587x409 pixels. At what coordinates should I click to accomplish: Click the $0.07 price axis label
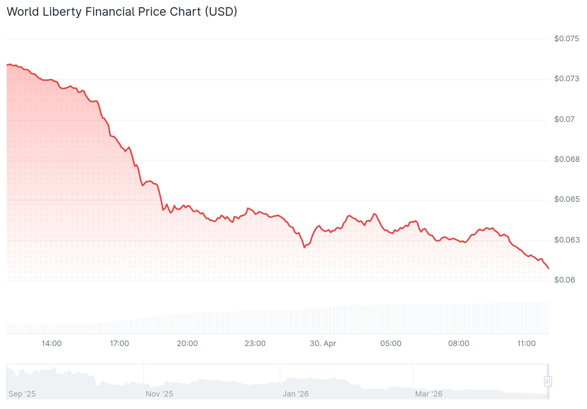point(564,119)
